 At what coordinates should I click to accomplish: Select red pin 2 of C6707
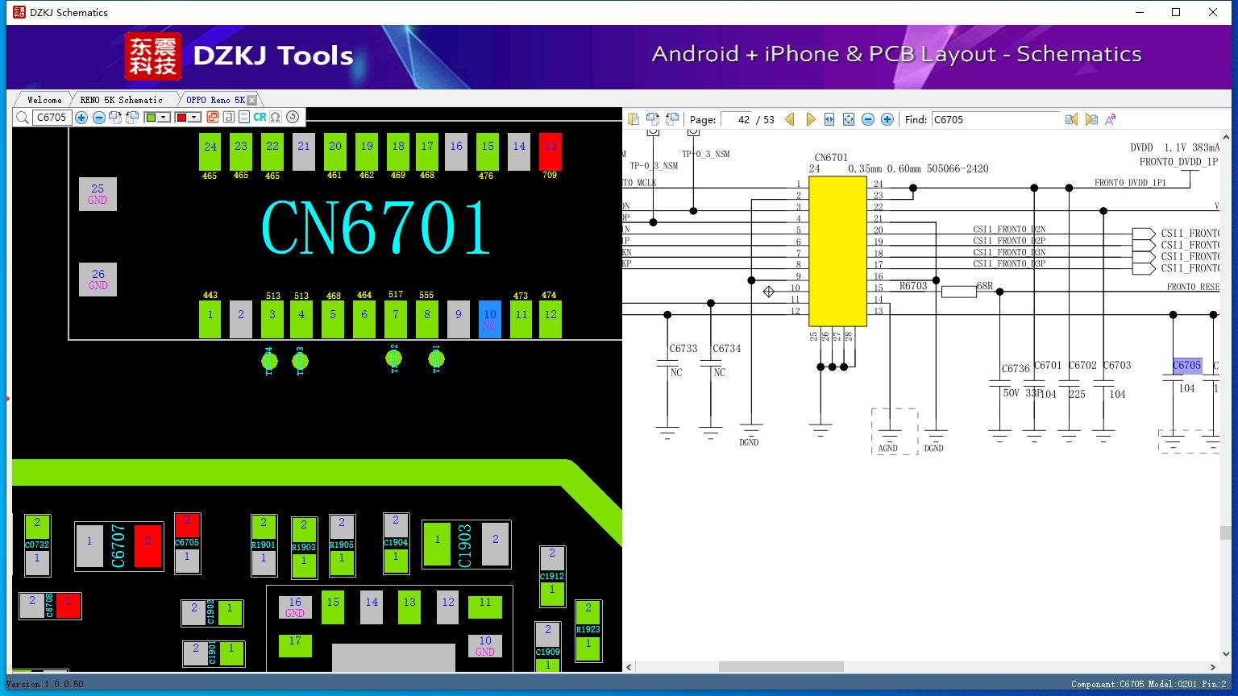pyautogui.click(x=147, y=545)
